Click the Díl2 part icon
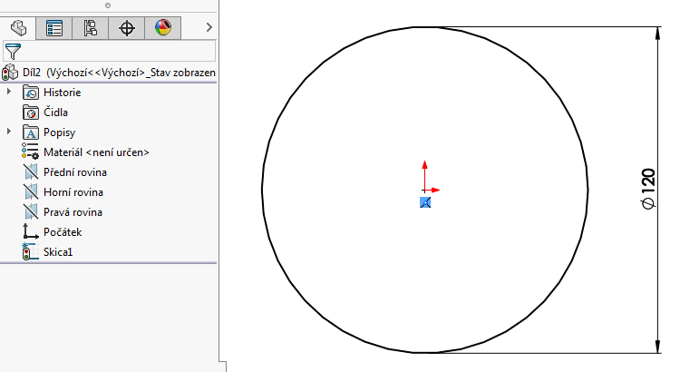The image size is (680, 372). point(10,72)
